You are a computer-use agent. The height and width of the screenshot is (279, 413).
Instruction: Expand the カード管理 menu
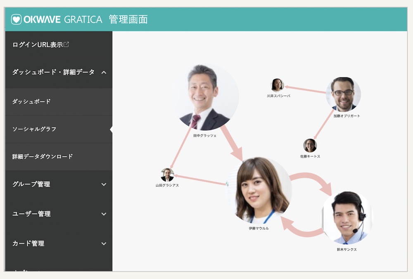[x=104, y=244]
